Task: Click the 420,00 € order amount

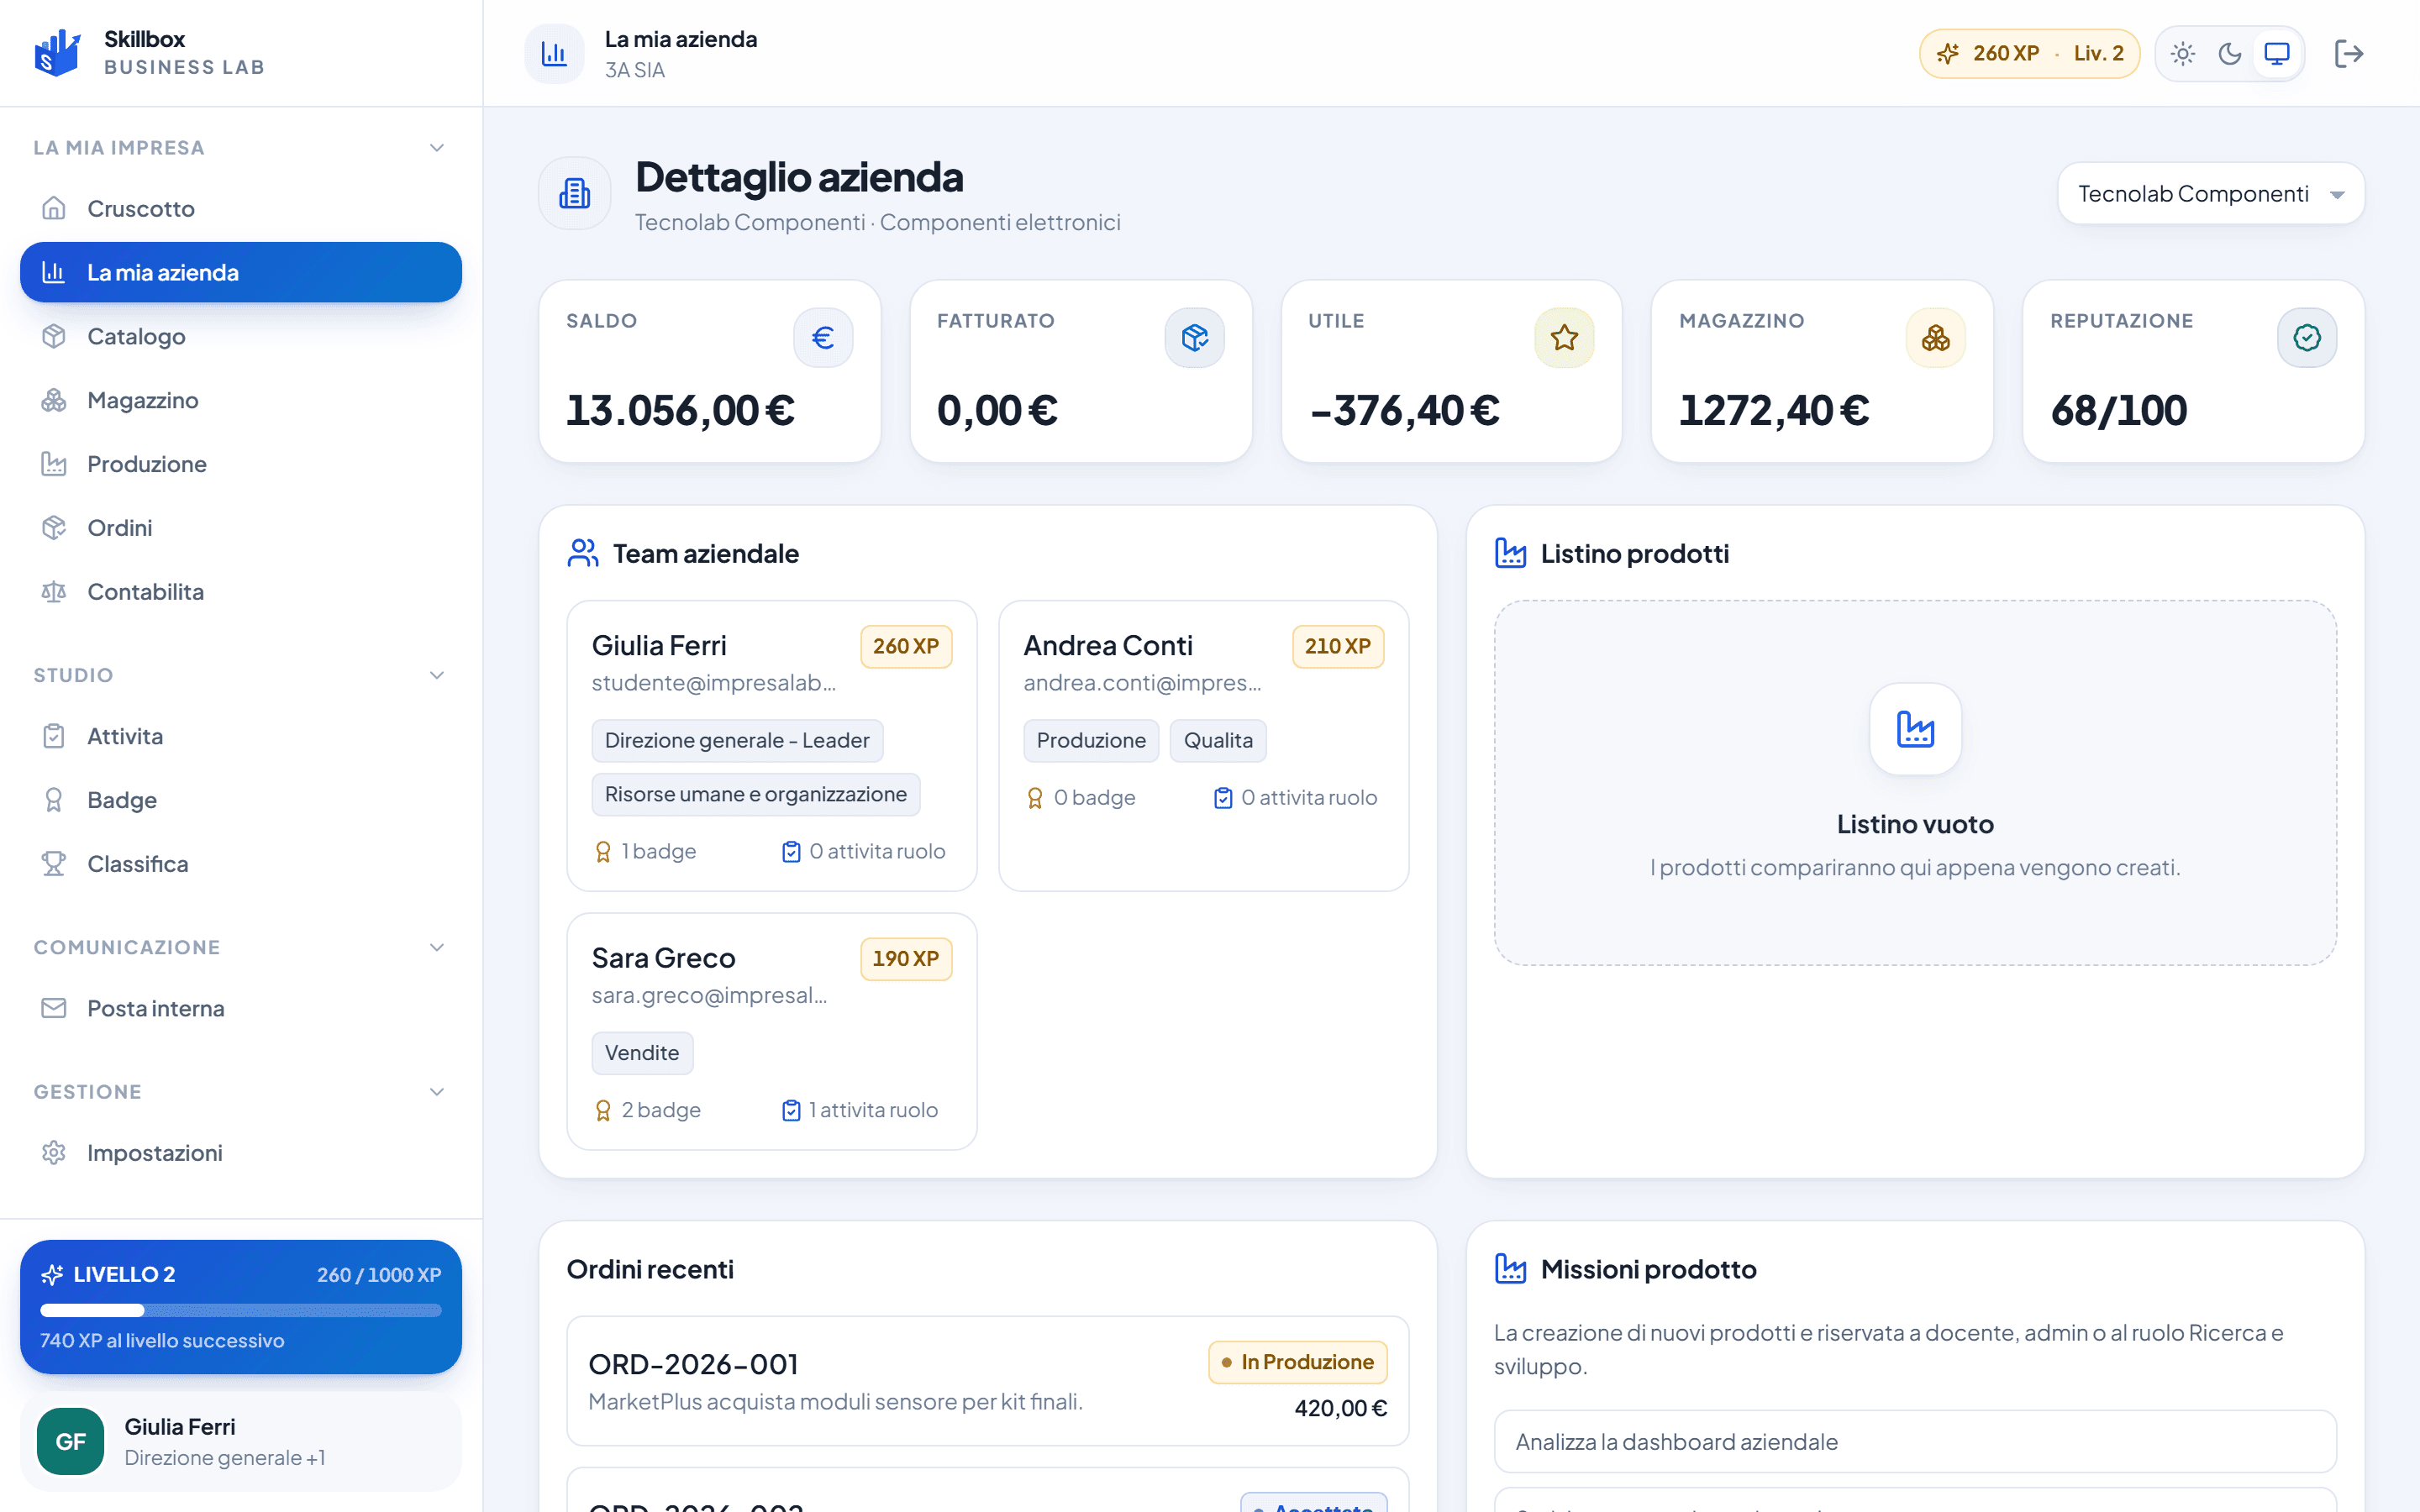Action: pyautogui.click(x=1341, y=1408)
